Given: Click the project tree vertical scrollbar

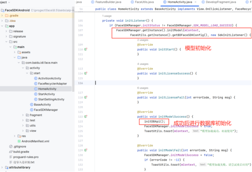Looking at the screenshot, I should click(73, 49).
